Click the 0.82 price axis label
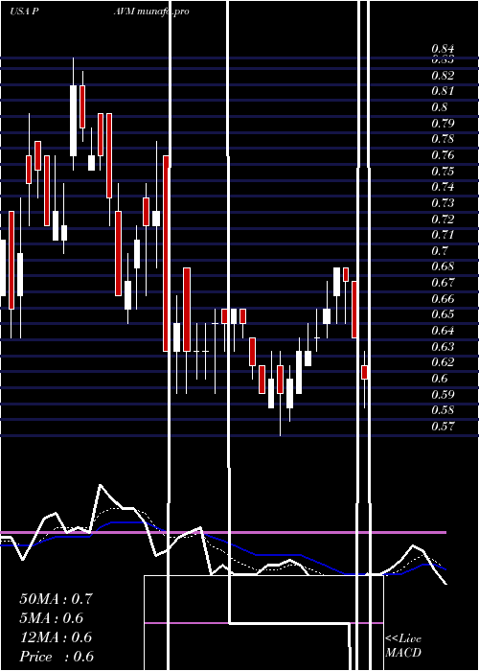The width and height of the screenshot is (479, 671). [443, 76]
